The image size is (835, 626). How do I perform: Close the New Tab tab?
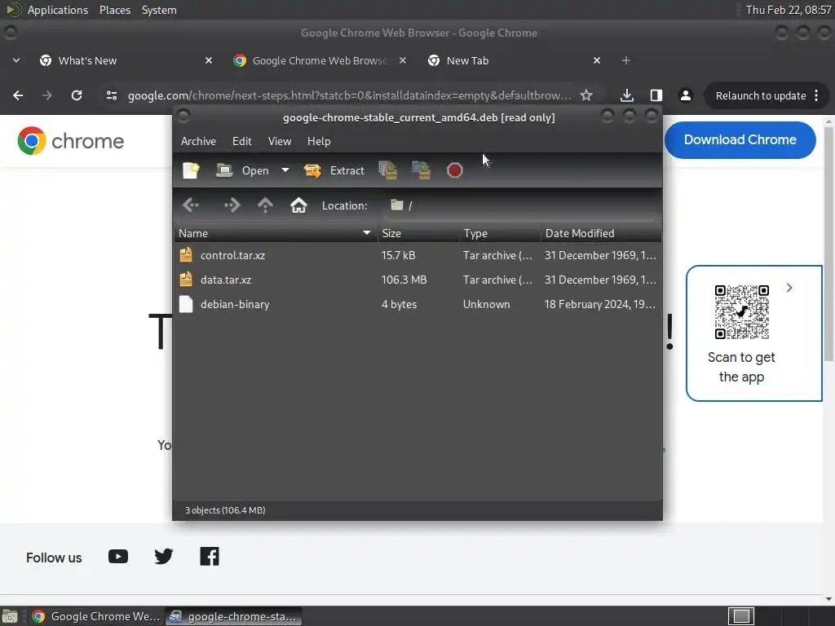pyautogui.click(x=597, y=60)
